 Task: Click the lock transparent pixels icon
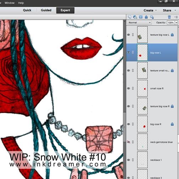[152, 17]
